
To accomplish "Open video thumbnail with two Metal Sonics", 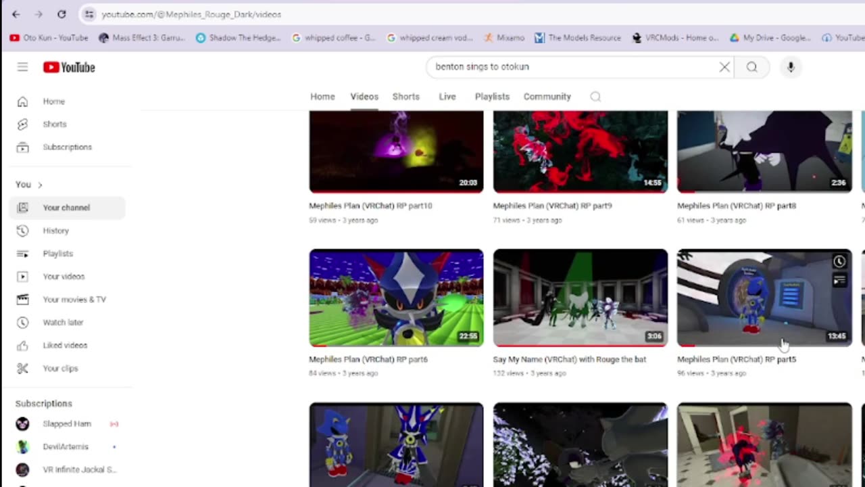I will [x=397, y=445].
